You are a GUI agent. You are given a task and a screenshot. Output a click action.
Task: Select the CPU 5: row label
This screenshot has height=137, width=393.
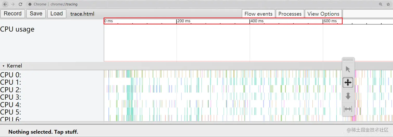point(11,112)
